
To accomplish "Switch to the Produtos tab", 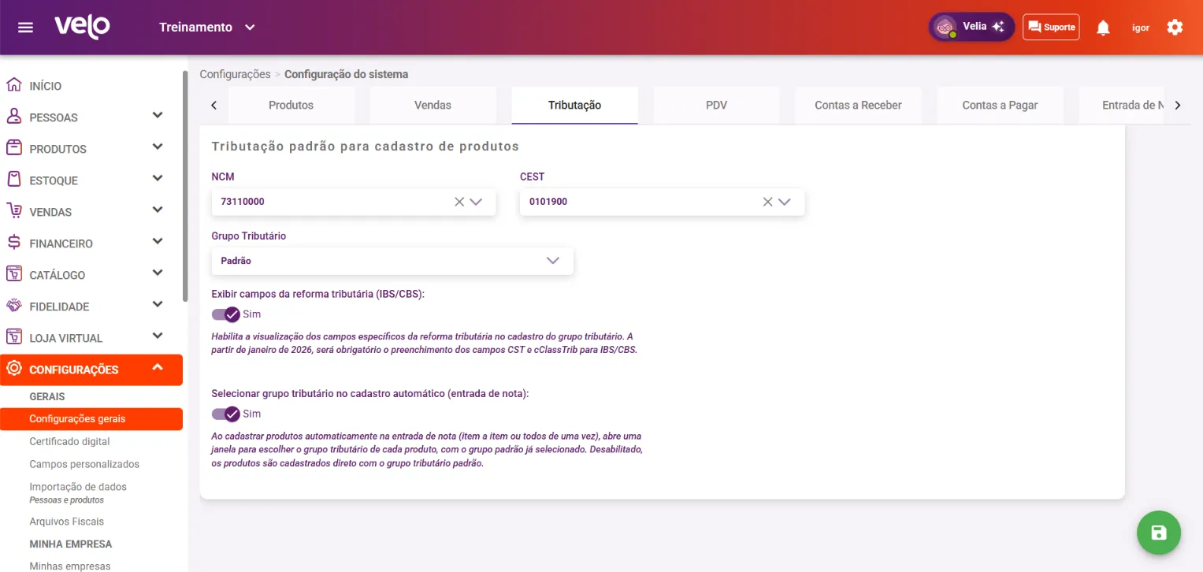I will point(291,106).
